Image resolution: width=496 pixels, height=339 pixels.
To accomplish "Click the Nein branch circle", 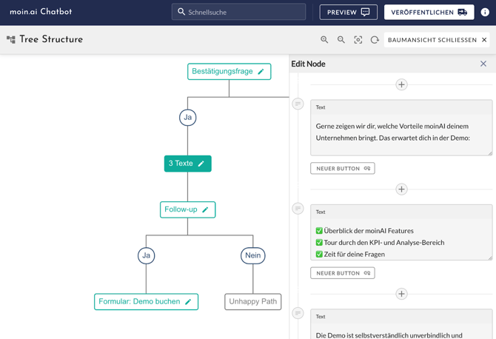I will pyautogui.click(x=253, y=255).
